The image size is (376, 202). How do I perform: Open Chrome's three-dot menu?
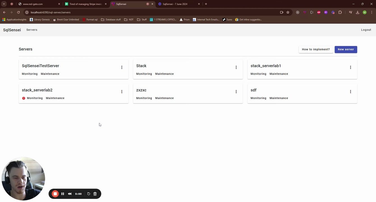(x=372, y=12)
